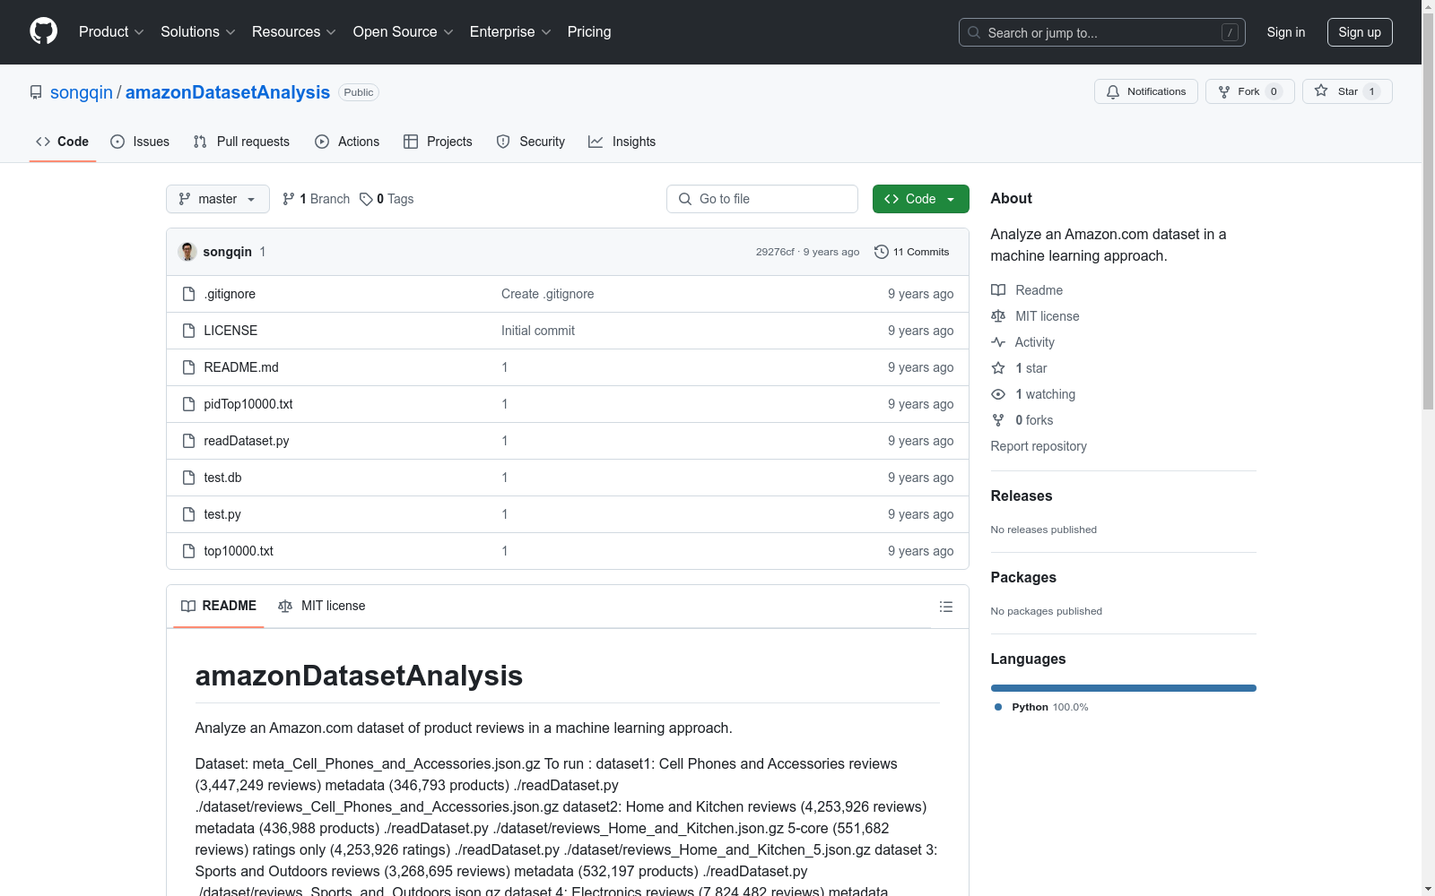1435x896 pixels.
Task: Click the file icon next to test.py
Action: tap(188, 514)
